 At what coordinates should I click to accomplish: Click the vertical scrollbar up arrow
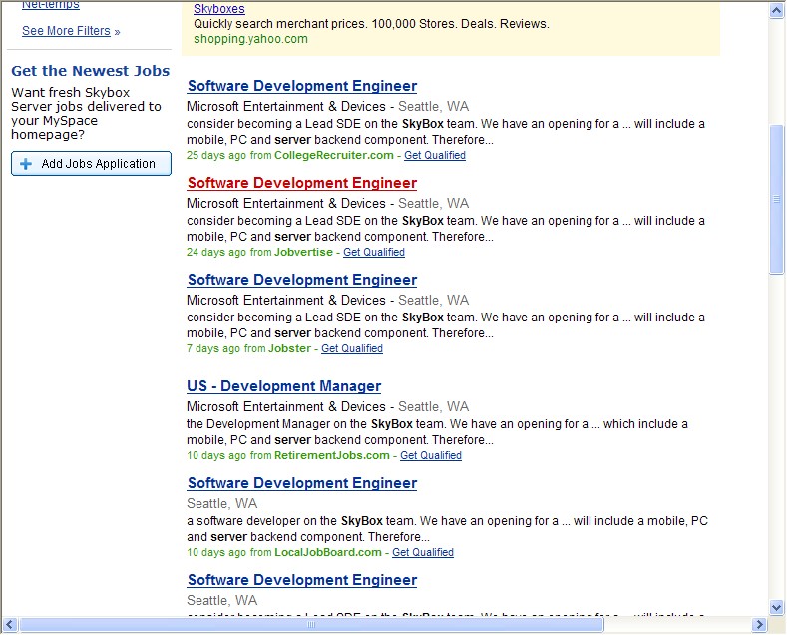click(776, 10)
